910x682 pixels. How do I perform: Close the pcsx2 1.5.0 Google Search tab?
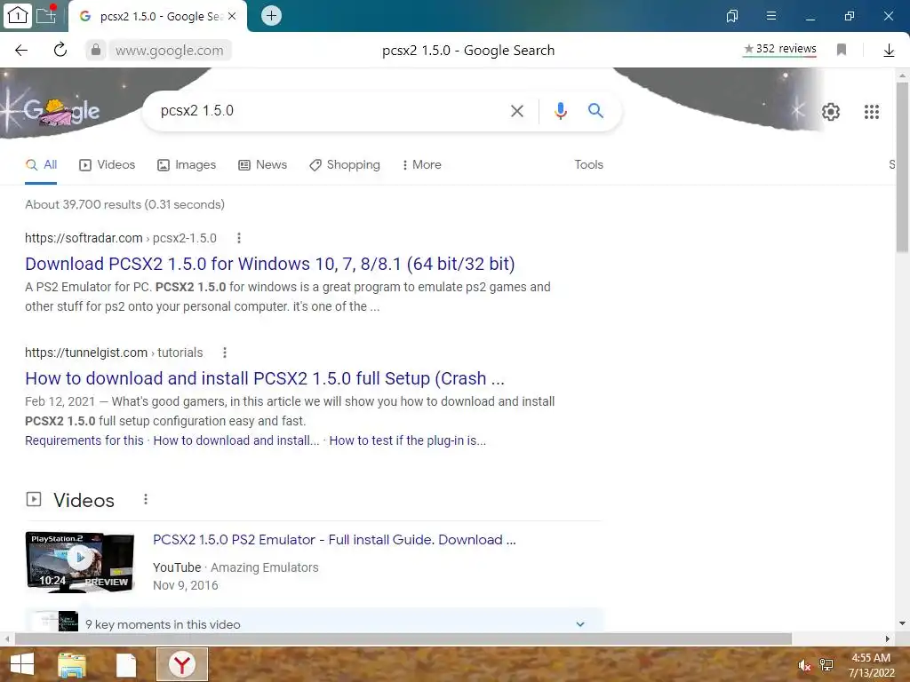(232, 16)
